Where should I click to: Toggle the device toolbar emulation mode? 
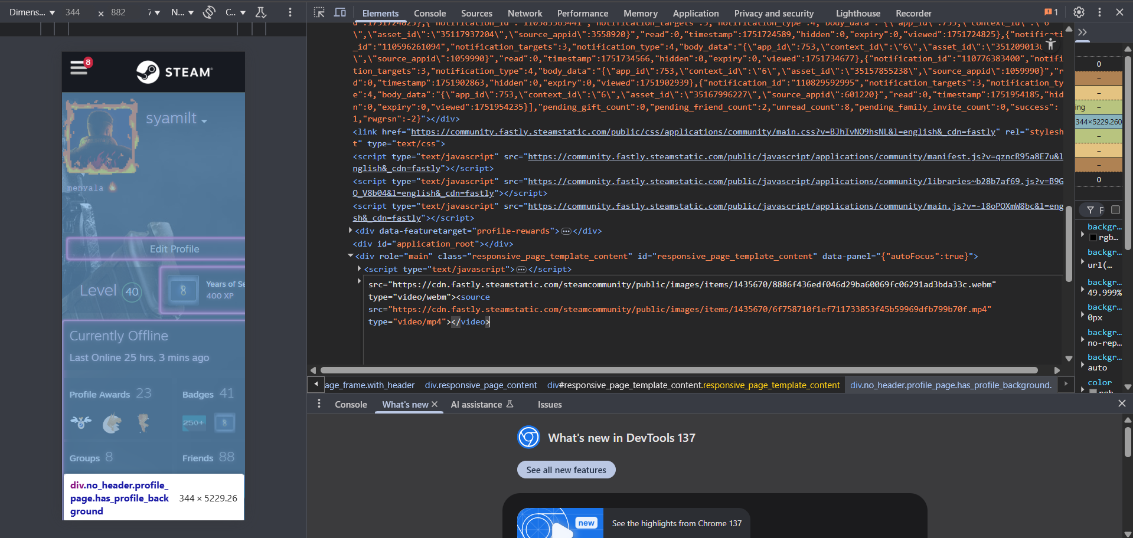point(340,12)
